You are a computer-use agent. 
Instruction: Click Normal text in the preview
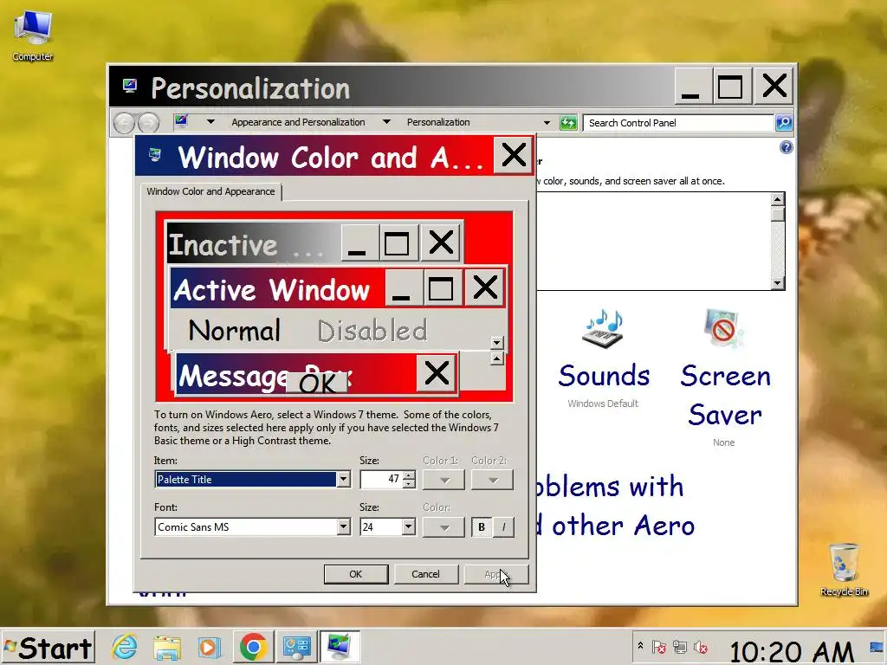point(234,330)
